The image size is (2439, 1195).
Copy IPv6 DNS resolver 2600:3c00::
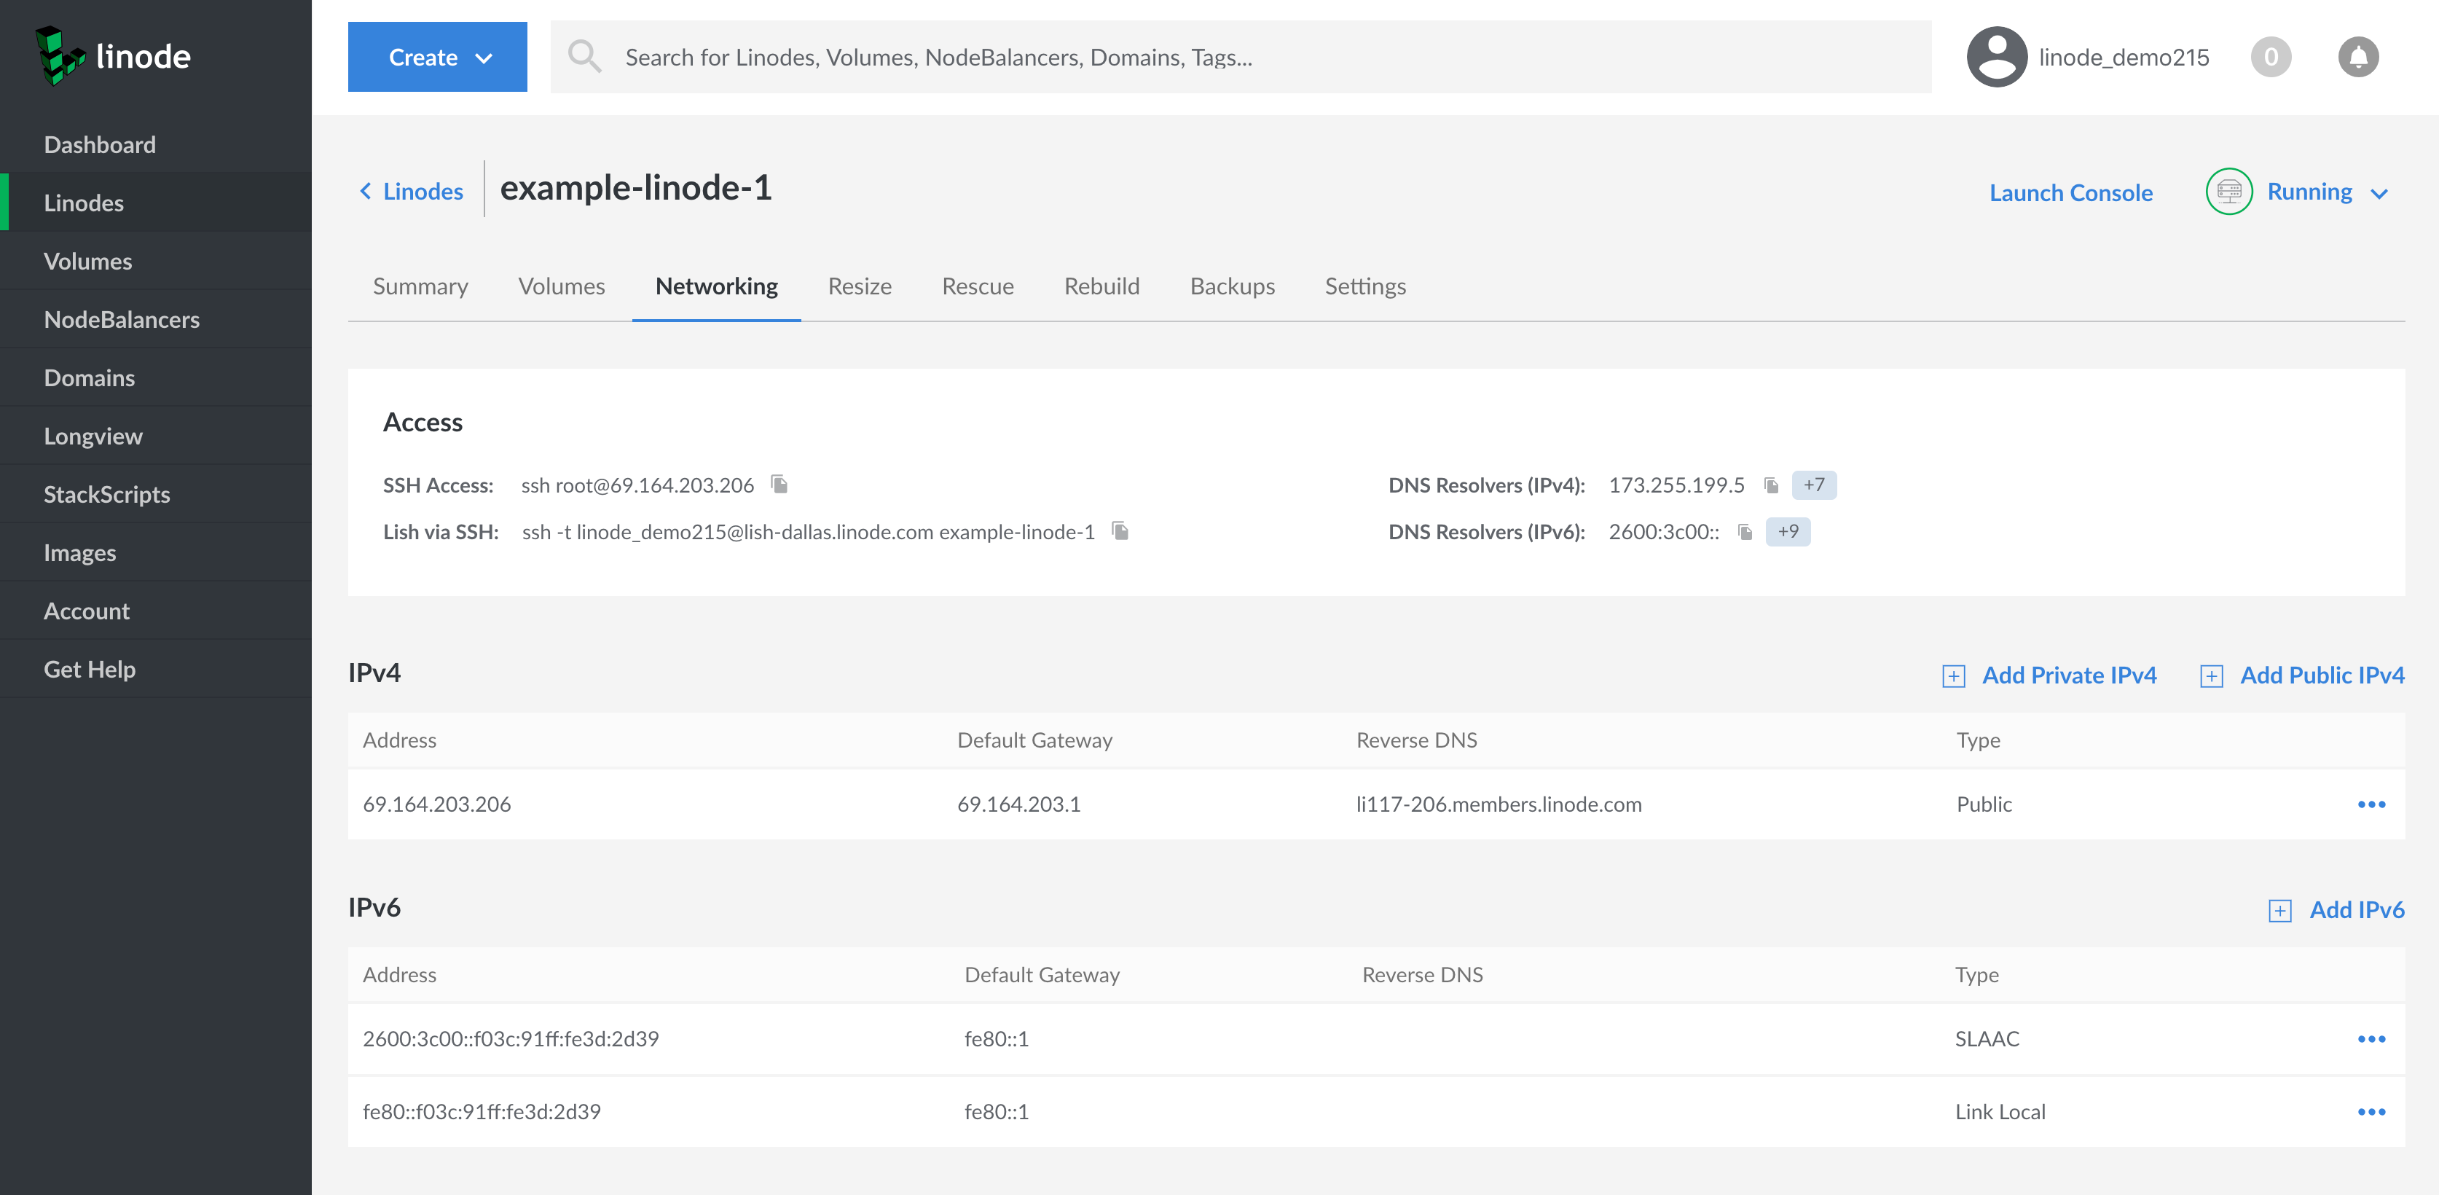point(1745,531)
